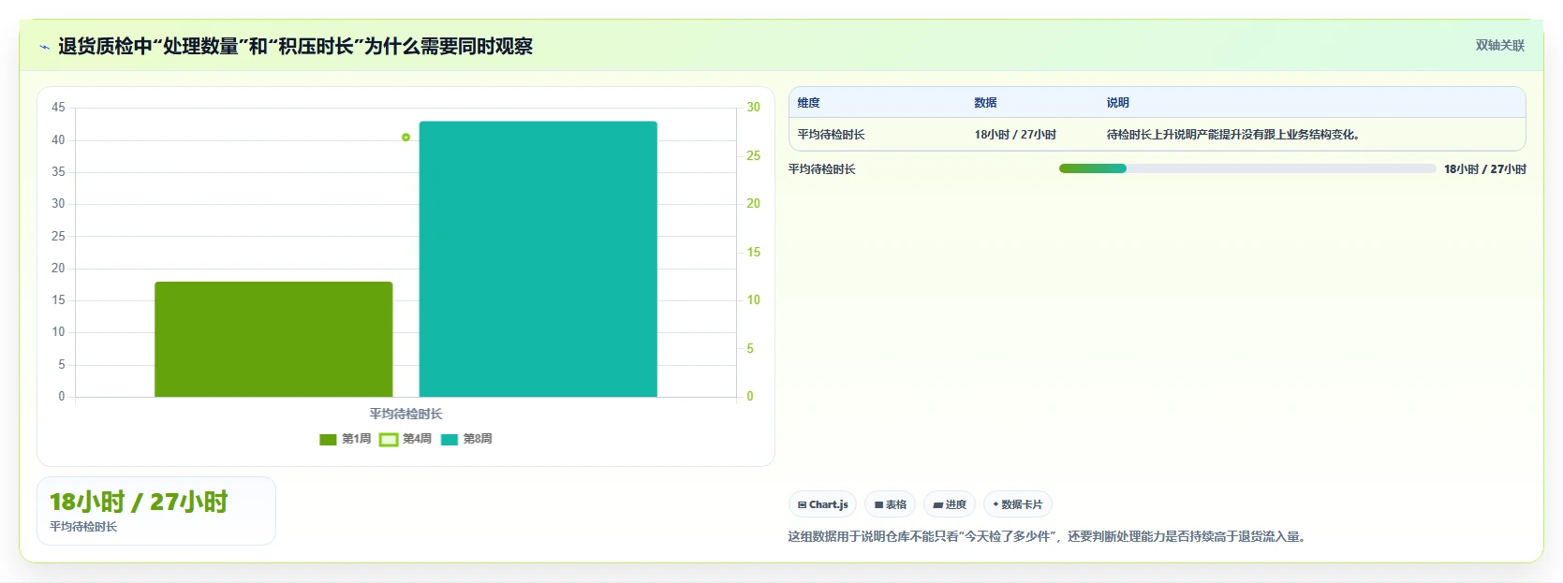Select the 进度 chip
Screen dimensions: 1563x583
pyautogui.click(x=950, y=504)
